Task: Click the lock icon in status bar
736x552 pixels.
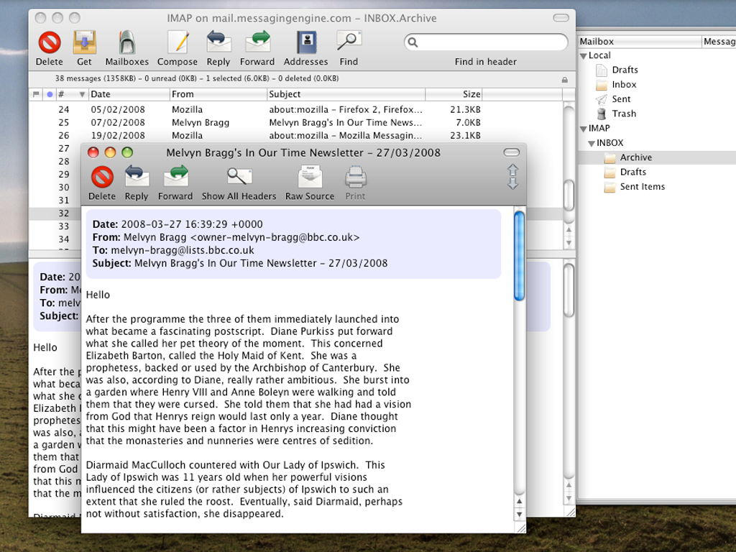Action: tap(565, 80)
